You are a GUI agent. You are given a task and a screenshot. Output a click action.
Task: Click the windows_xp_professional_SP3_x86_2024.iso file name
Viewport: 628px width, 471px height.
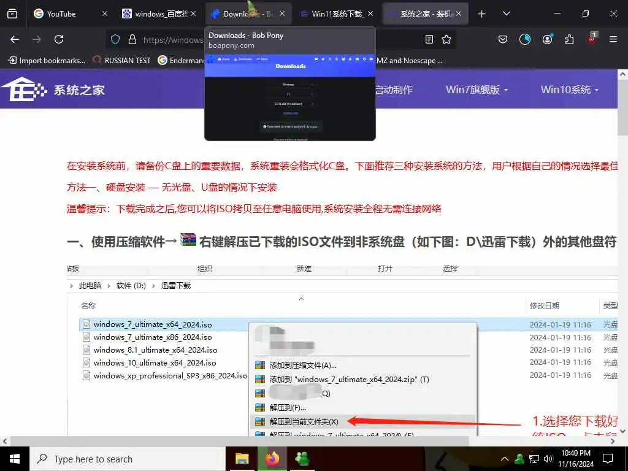point(170,376)
